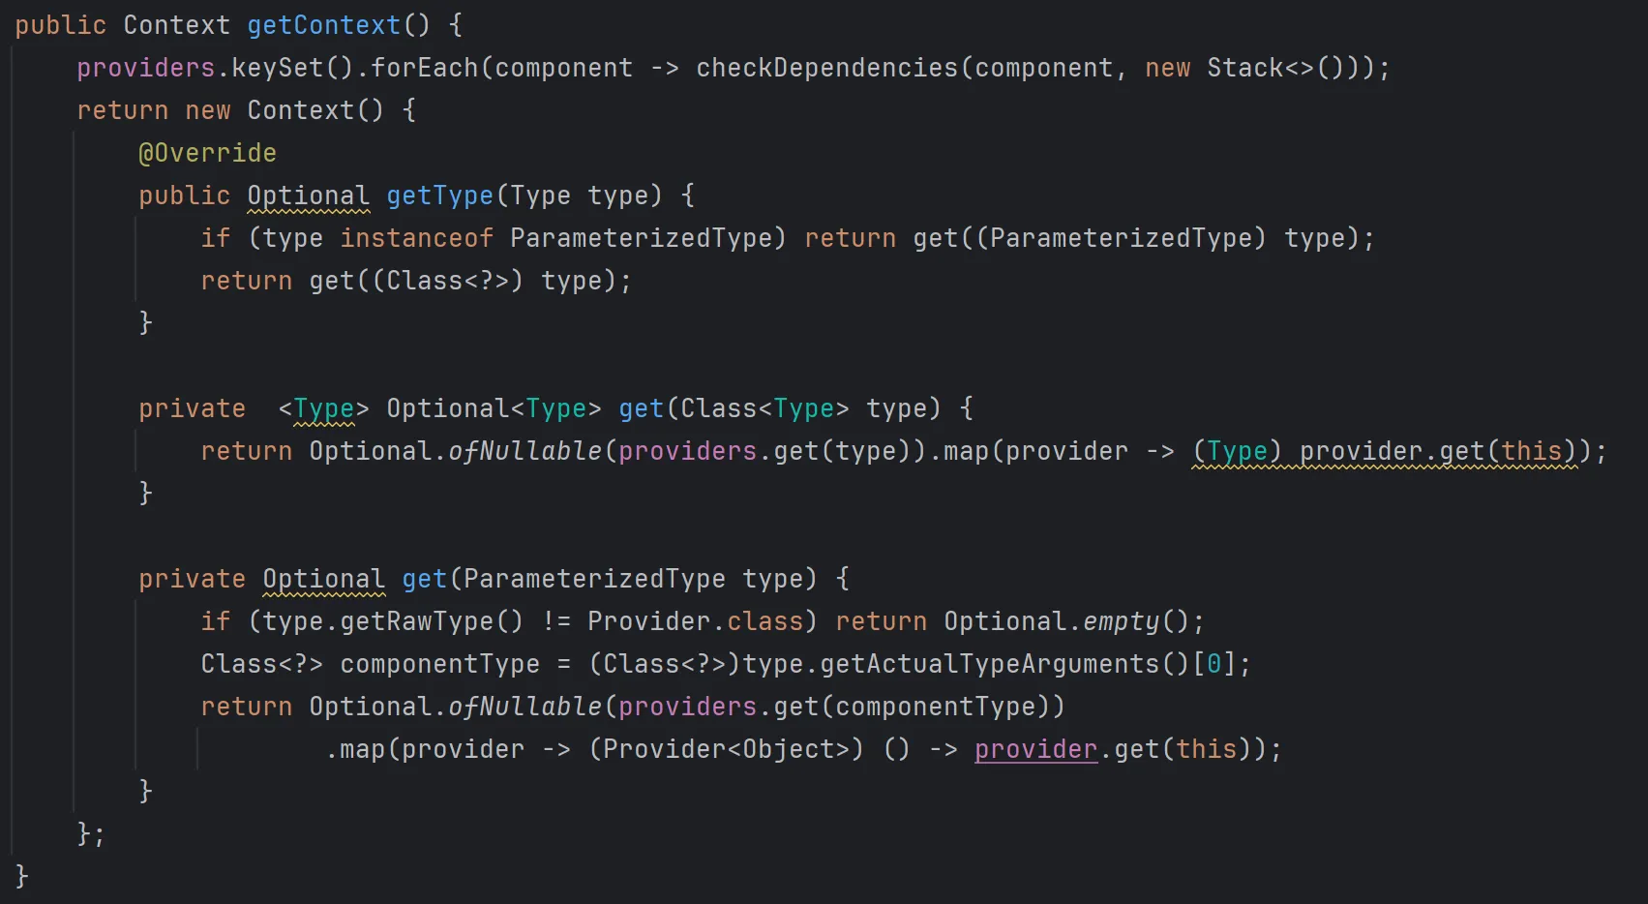Click underlined provider in the last lambda
Screen dimensions: 1648x904
(x=1035, y=749)
